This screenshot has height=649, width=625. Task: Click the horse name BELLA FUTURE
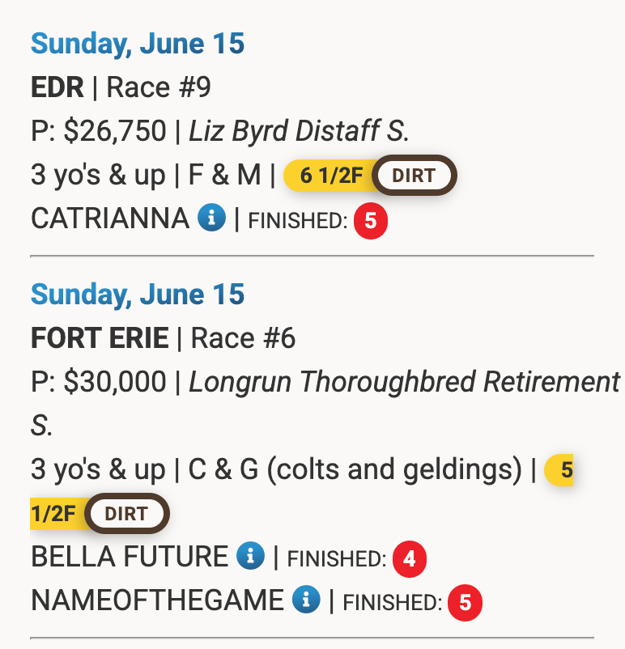(x=130, y=556)
